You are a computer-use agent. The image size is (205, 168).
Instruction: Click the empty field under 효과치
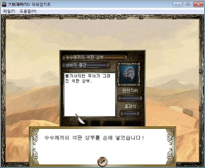click(x=130, y=114)
